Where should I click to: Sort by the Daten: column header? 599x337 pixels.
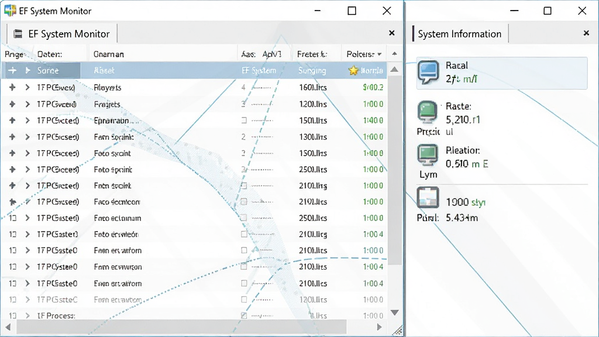coord(50,54)
